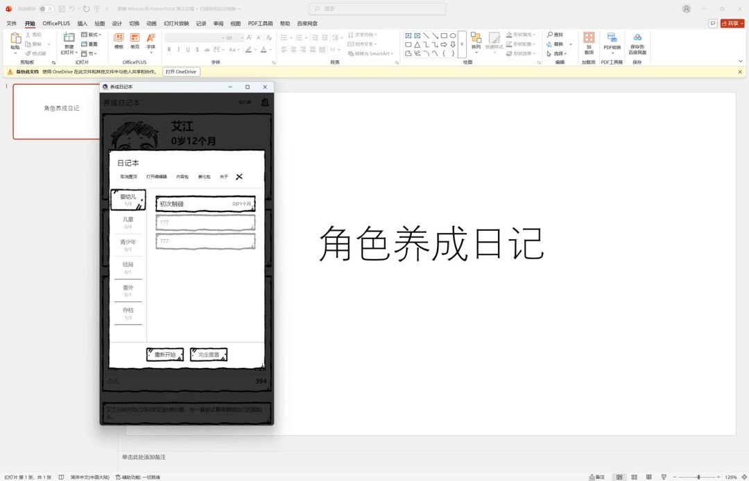The image size is (749, 481).
Task: Switch to the 幻灯片放映 Slide Show tab
Action: coord(176,24)
